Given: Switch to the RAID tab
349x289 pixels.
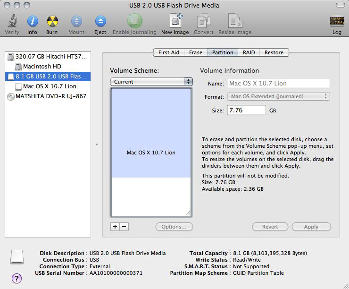Looking at the screenshot, I should click(x=249, y=52).
